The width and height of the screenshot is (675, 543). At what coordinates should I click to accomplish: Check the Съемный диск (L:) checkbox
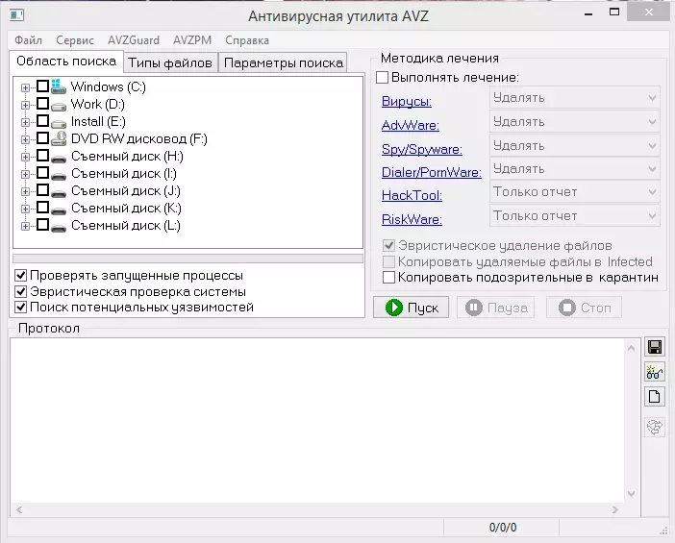[x=42, y=225]
